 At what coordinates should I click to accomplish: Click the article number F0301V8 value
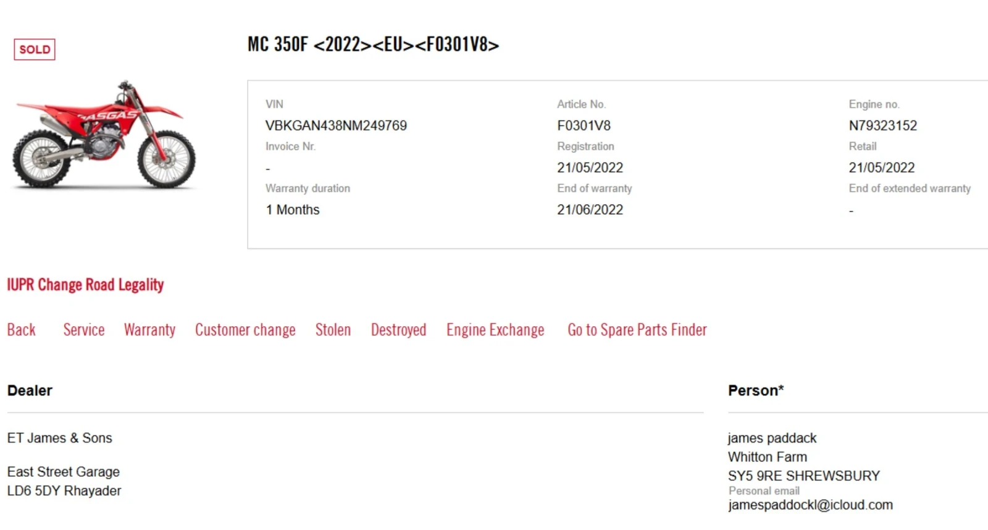[584, 125]
